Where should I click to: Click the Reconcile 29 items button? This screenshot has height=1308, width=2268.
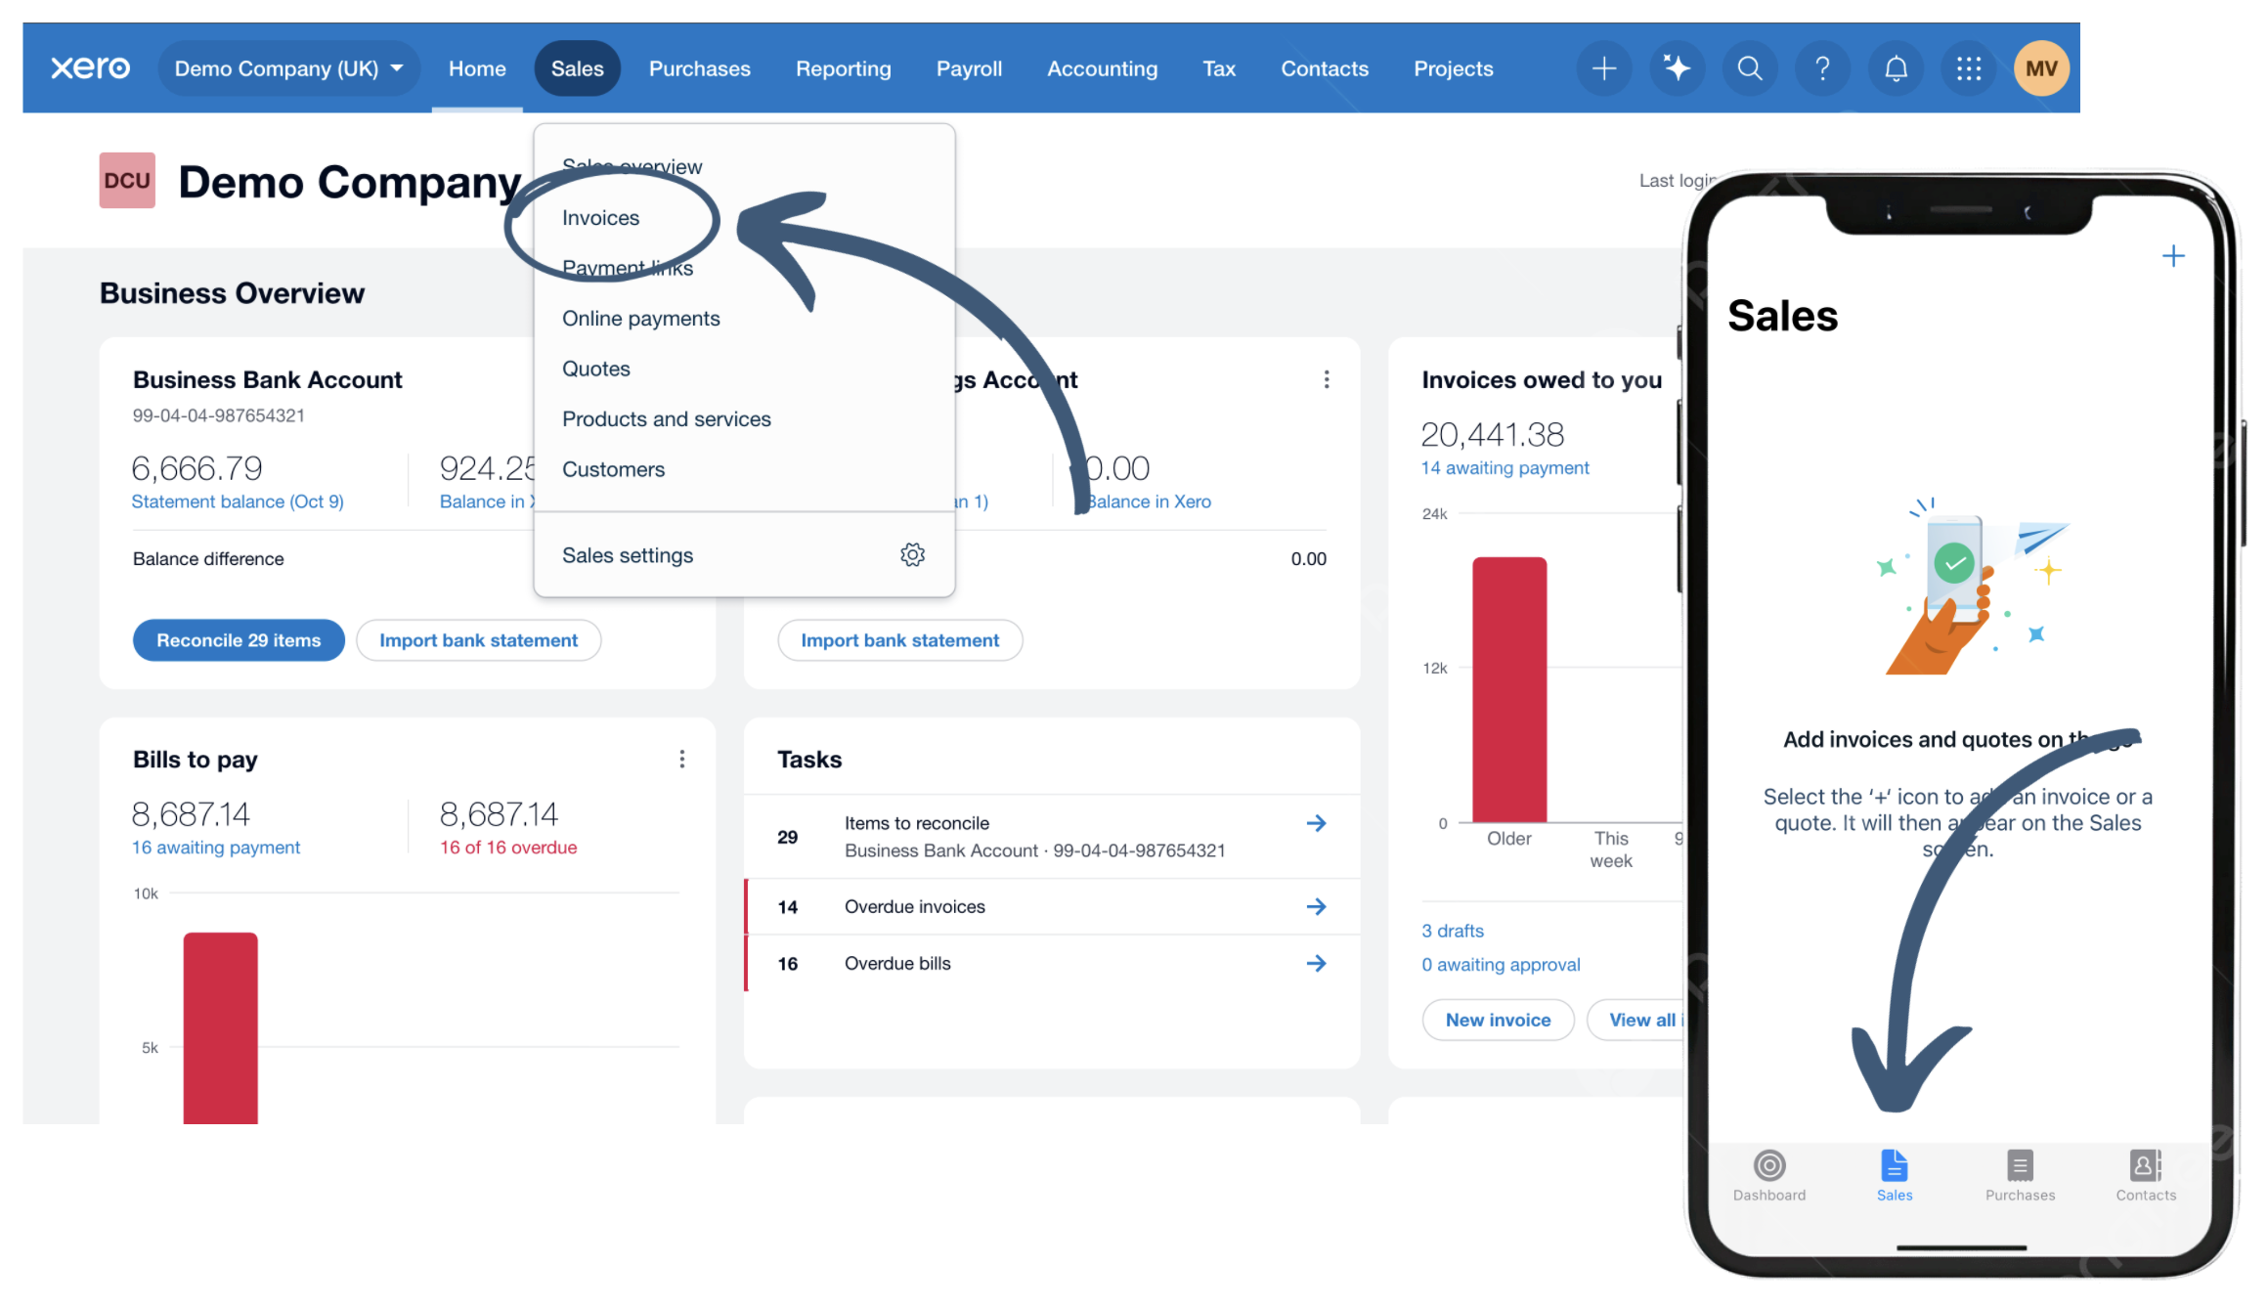pyautogui.click(x=239, y=640)
